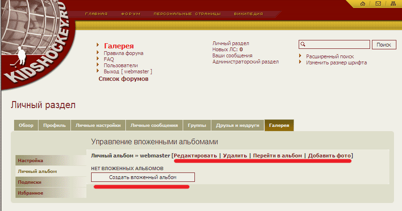Image resolution: width=402 pixels, height=211 pixels.
Task: Switch to the Профиль tab
Action: [54, 125]
